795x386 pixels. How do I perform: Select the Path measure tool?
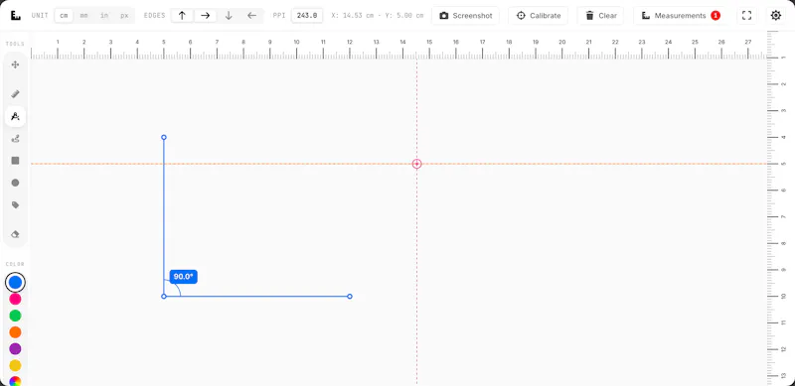click(15, 138)
